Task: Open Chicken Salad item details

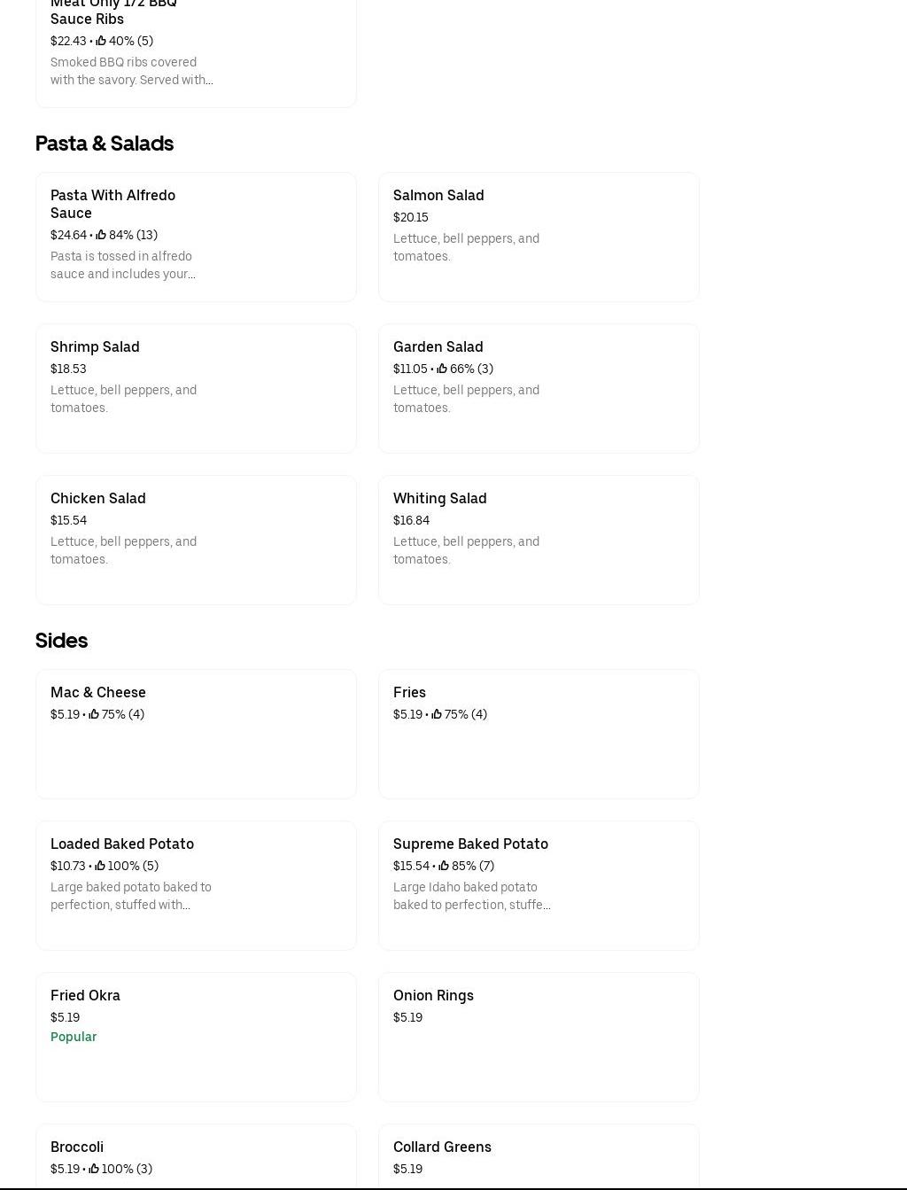Action: click(x=196, y=540)
